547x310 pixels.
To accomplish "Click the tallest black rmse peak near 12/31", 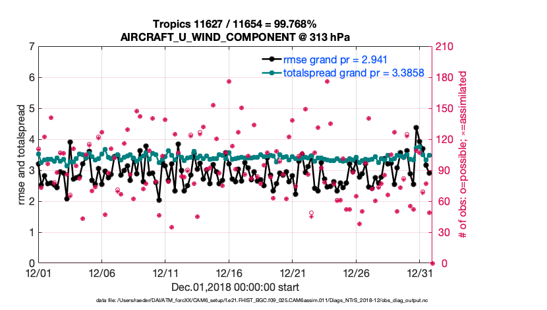I will pyautogui.click(x=416, y=128).
